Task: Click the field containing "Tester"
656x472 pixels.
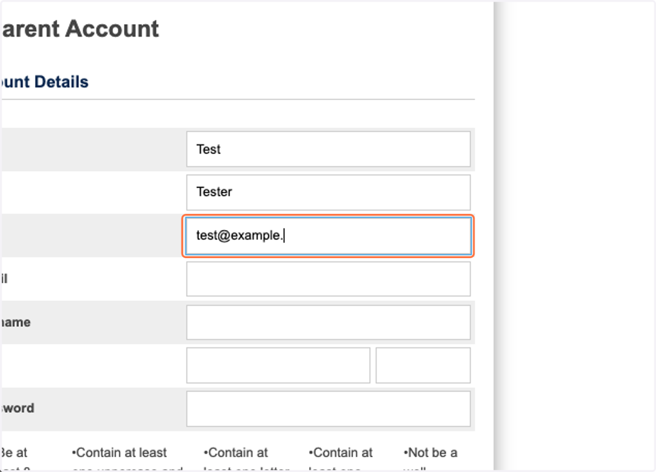Action: click(x=328, y=192)
